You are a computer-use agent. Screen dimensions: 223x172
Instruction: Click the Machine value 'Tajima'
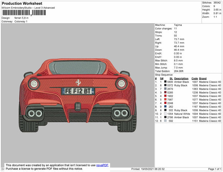(x=178, y=25)
